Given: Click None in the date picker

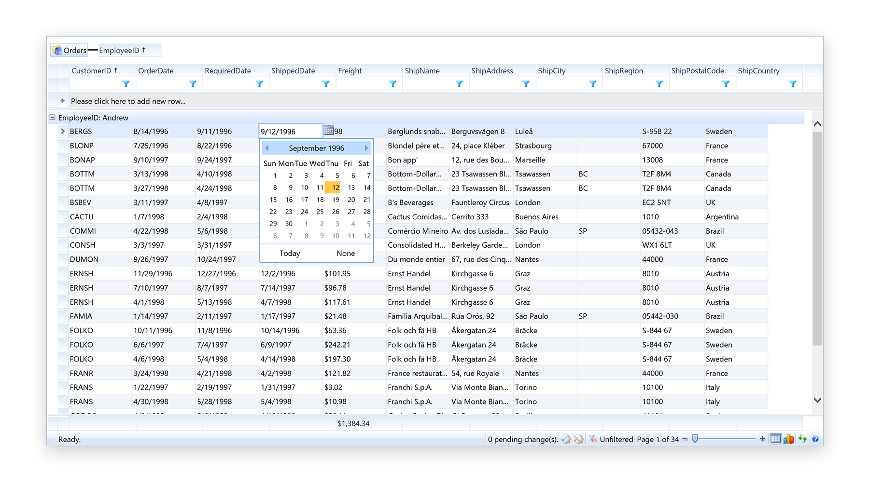Looking at the screenshot, I should pos(346,254).
